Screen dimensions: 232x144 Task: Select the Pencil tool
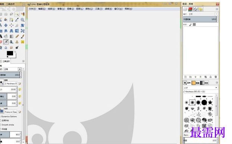(17, 36)
